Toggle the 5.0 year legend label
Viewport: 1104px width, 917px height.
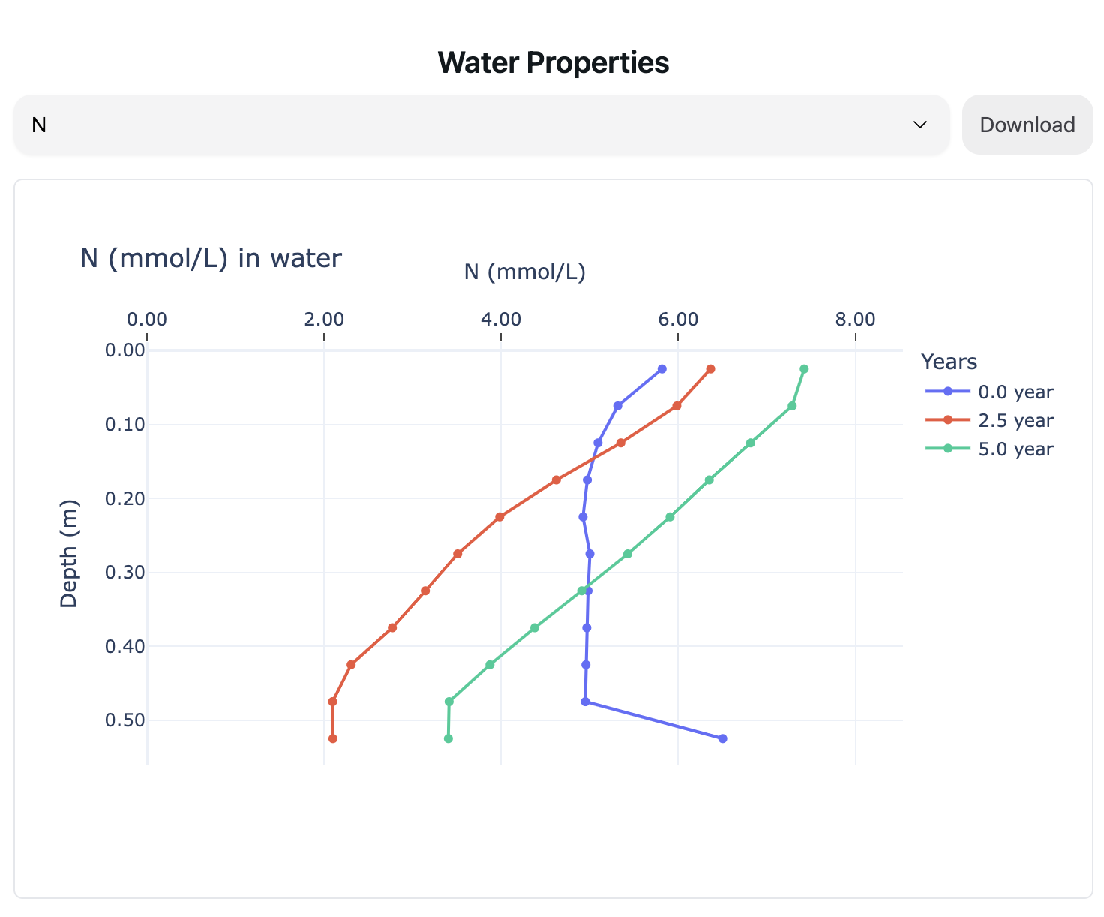tap(1015, 449)
